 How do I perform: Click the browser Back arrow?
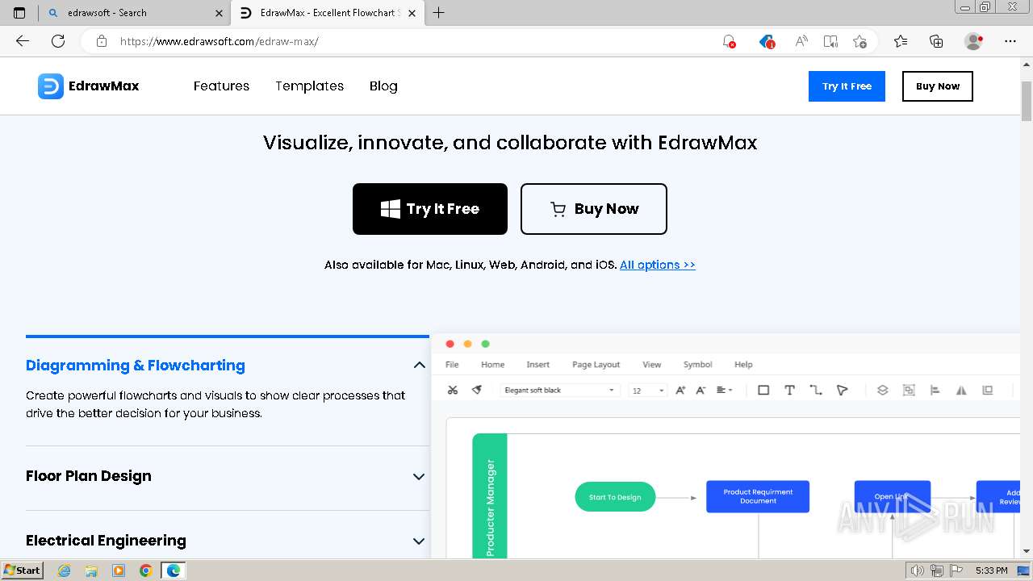coord(23,41)
